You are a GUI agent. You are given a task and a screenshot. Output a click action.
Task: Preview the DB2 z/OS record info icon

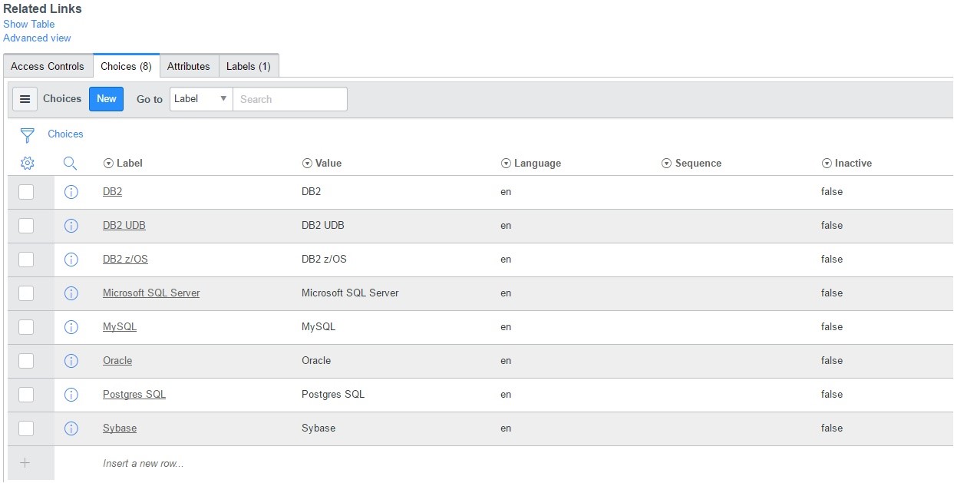(71, 260)
